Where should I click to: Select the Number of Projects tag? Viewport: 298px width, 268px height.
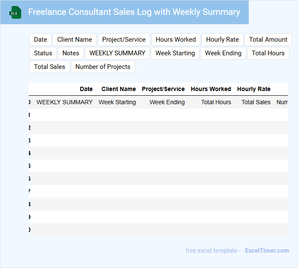click(x=103, y=67)
